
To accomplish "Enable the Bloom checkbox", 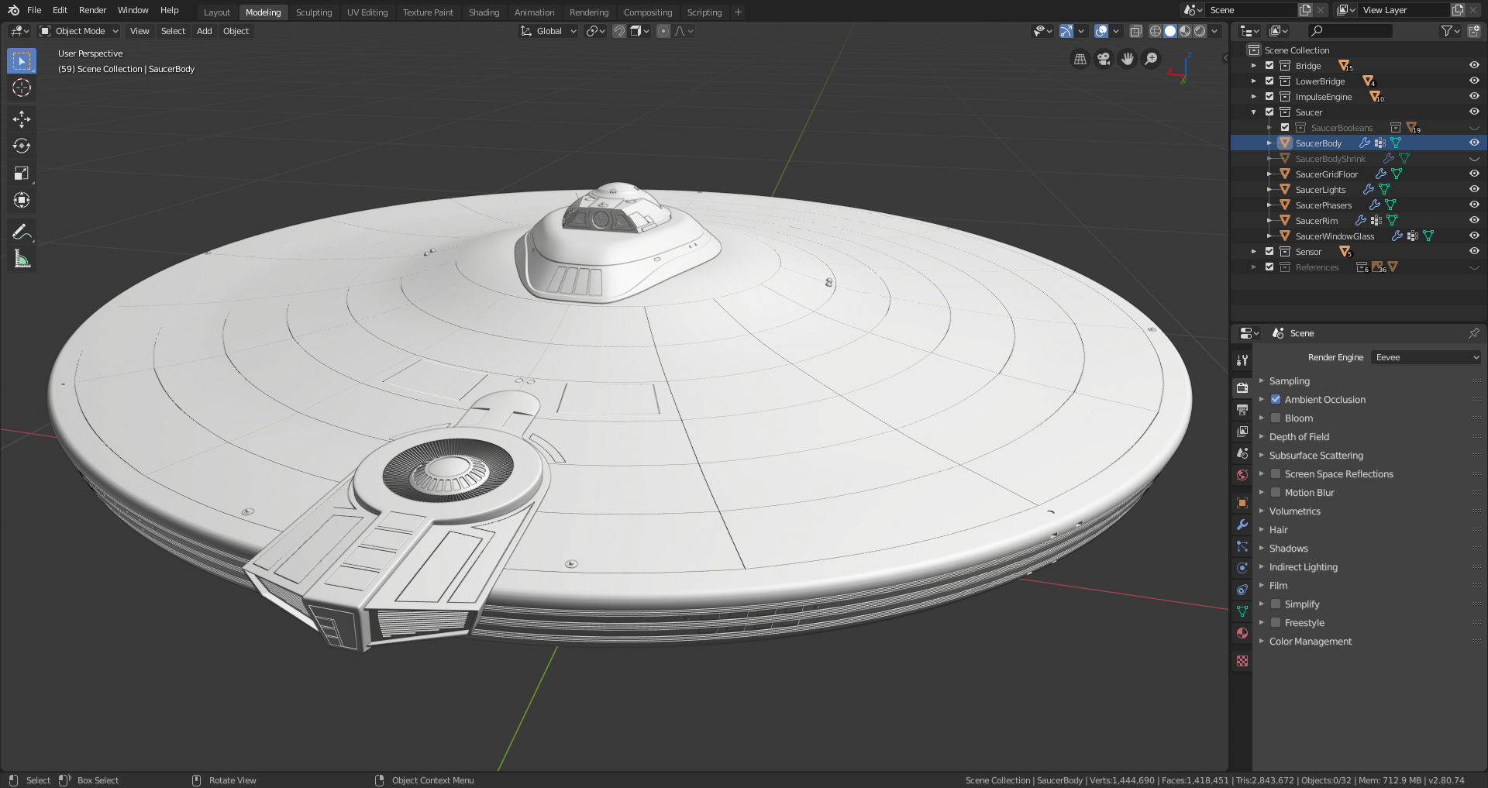I will point(1276,418).
